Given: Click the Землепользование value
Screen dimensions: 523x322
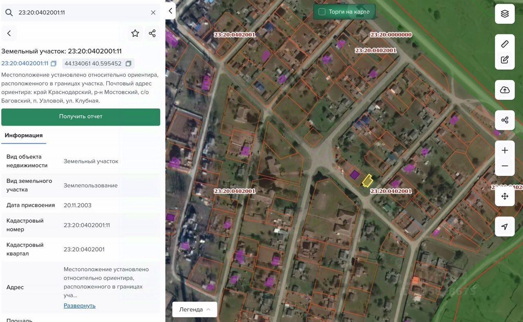Looking at the screenshot, I should click(91, 185).
